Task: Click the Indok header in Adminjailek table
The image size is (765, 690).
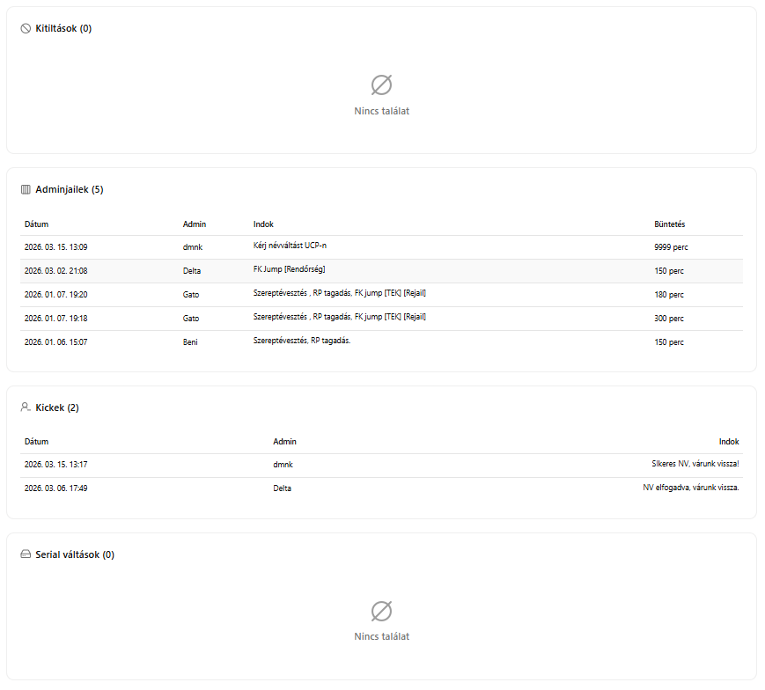Action: (x=263, y=224)
